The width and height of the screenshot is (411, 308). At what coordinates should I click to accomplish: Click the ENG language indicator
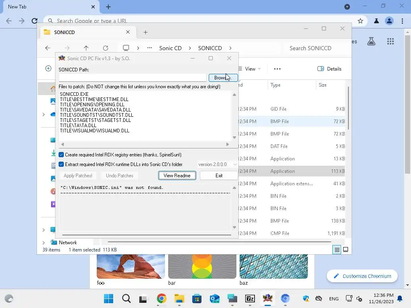coord(334,298)
